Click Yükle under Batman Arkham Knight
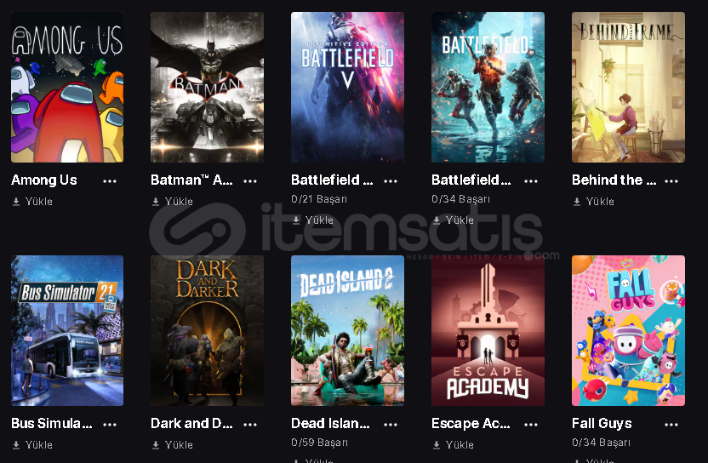Screen dimensions: 708x463 pos(173,202)
